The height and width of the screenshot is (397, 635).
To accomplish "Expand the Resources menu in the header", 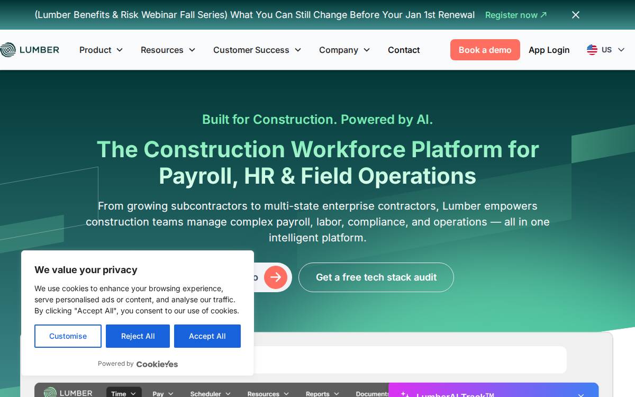I will 168,50.
